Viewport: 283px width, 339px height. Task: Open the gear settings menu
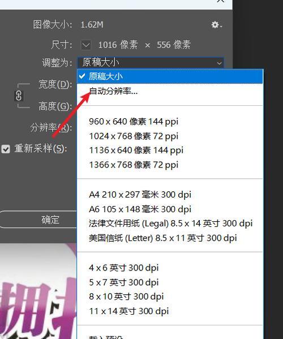217,25
